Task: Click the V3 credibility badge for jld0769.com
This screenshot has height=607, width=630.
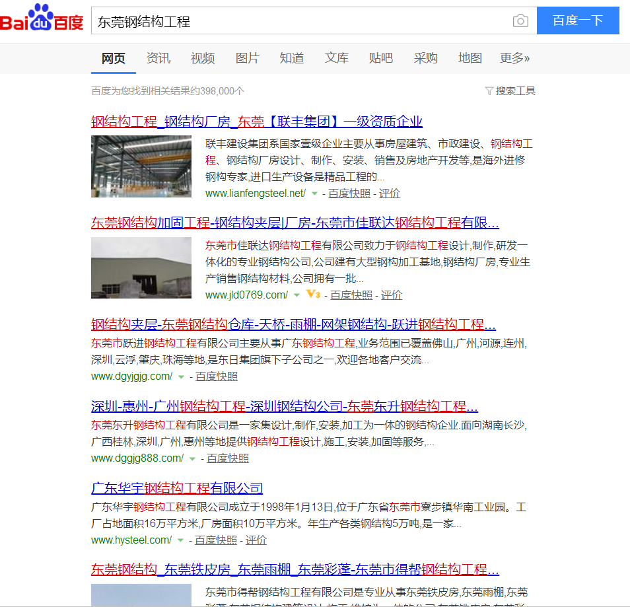Action: tap(313, 295)
